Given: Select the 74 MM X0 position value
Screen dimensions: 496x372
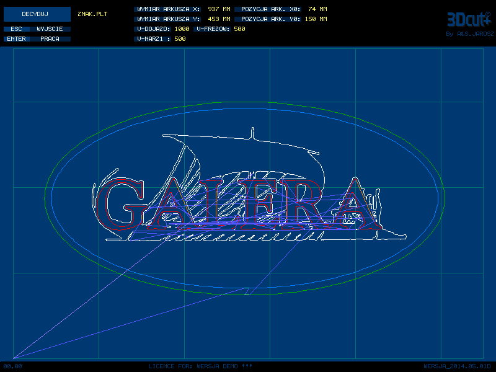Looking at the screenshot, I should pos(317,9).
